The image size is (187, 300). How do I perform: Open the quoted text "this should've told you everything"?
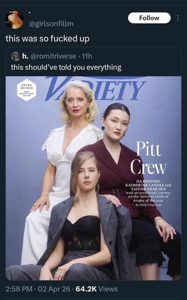[x=66, y=67]
